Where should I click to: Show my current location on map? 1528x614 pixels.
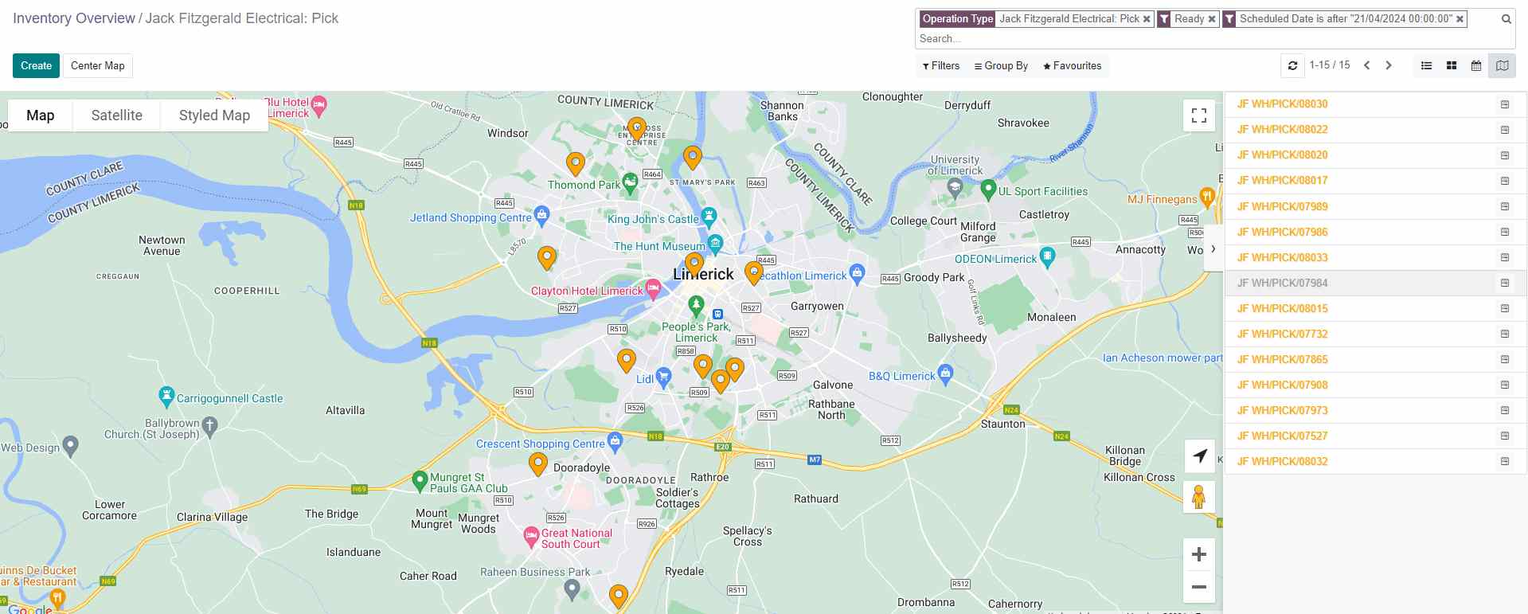(x=1199, y=456)
